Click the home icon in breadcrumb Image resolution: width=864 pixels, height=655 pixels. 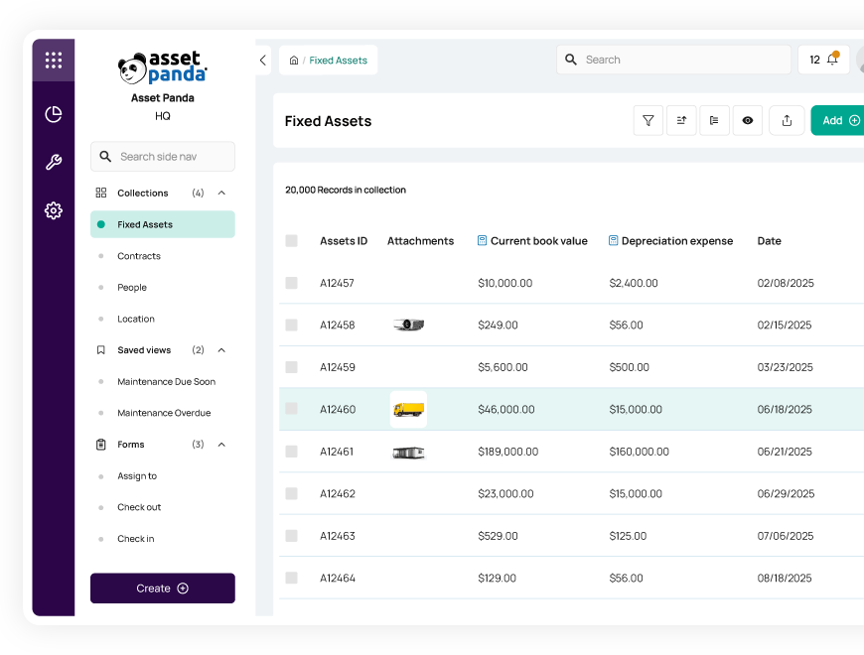click(294, 60)
